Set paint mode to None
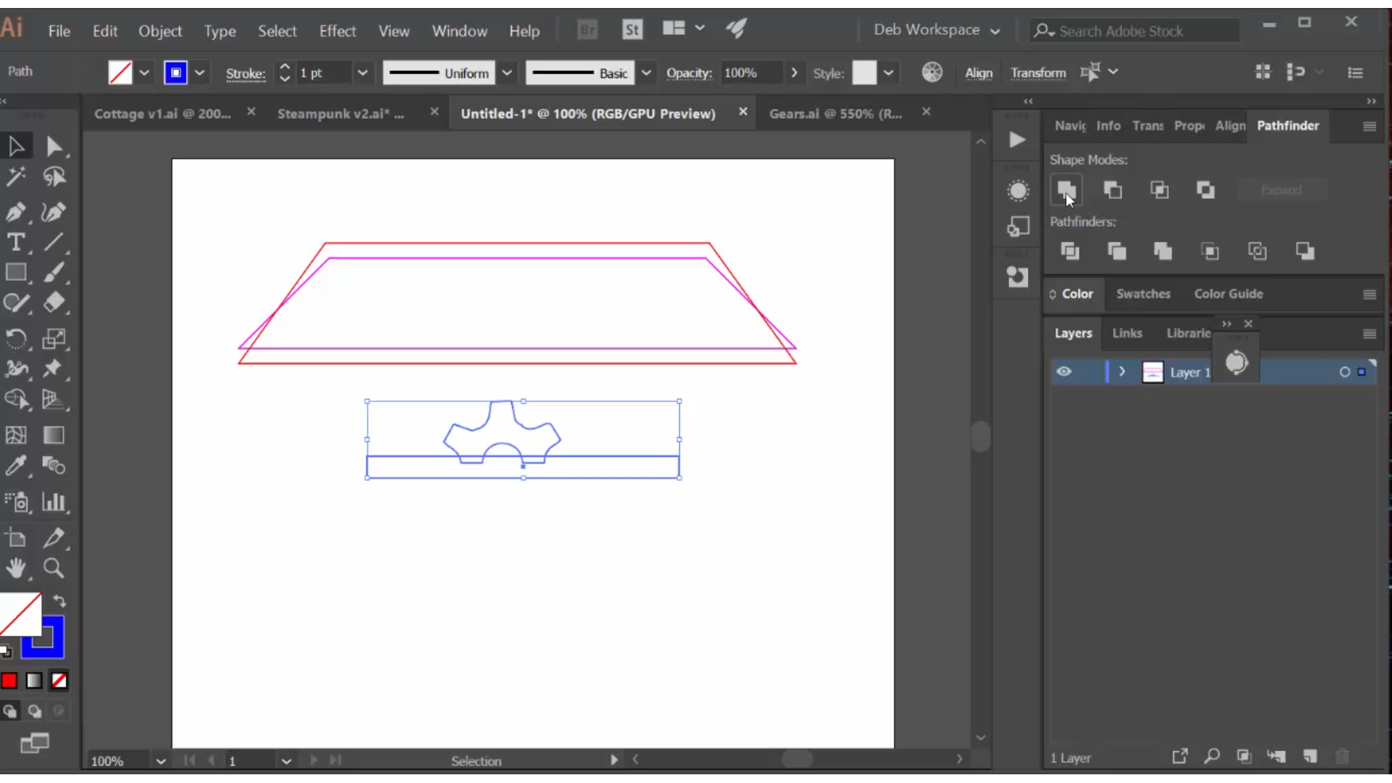The image size is (1392, 783). click(59, 680)
